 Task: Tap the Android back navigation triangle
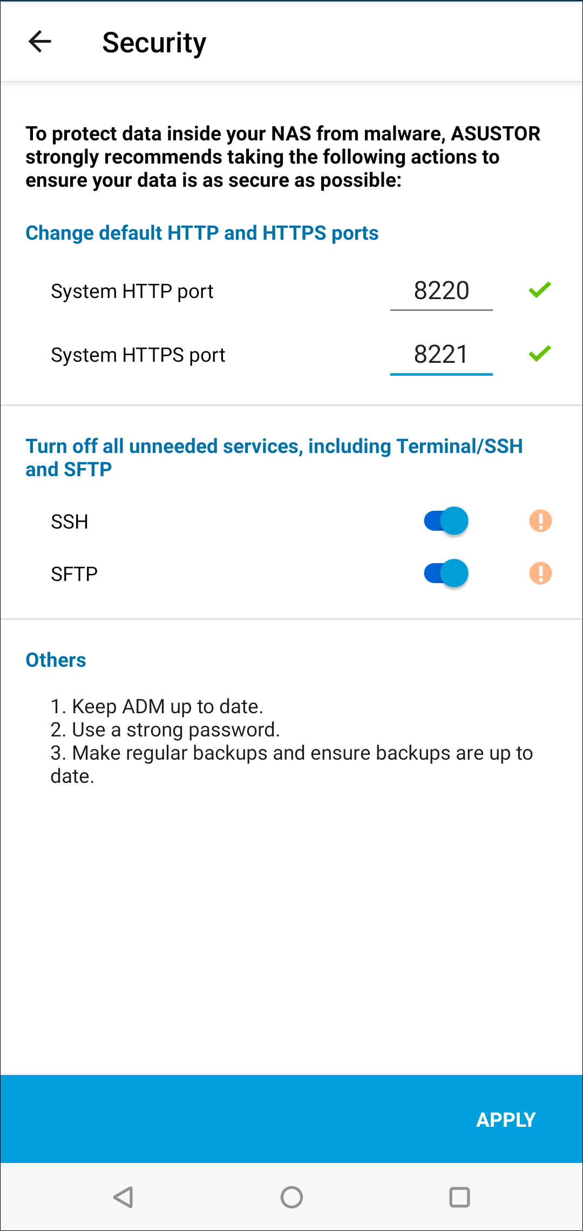pyautogui.click(x=124, y=1197)
